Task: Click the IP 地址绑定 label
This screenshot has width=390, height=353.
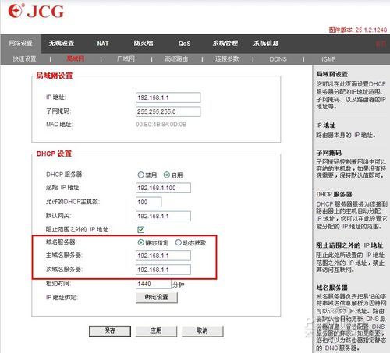Action: tap(62, 298)
